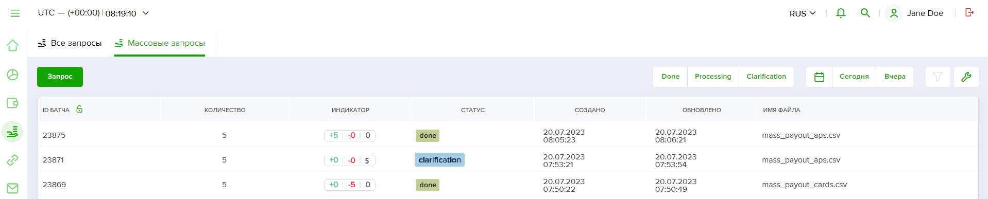Screen dimensions: 988x199
Task: Toggle the Processing status filter
Action: 713,77
